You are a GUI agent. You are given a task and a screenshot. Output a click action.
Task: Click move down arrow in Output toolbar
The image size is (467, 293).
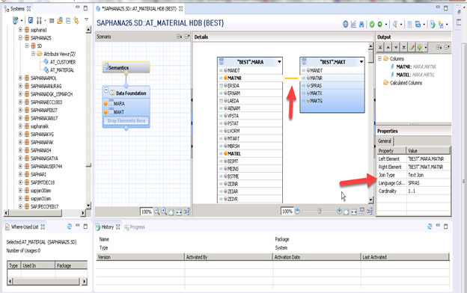(x=396, y=47)
